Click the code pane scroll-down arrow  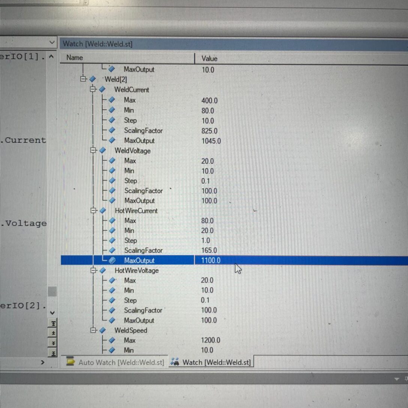52,313
